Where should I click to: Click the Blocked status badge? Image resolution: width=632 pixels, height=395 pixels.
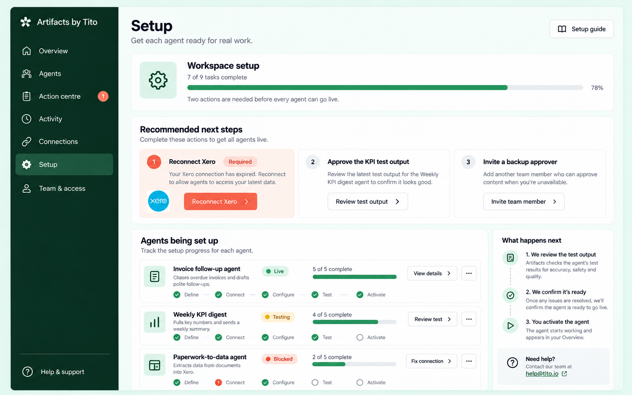tap(279, 359)
